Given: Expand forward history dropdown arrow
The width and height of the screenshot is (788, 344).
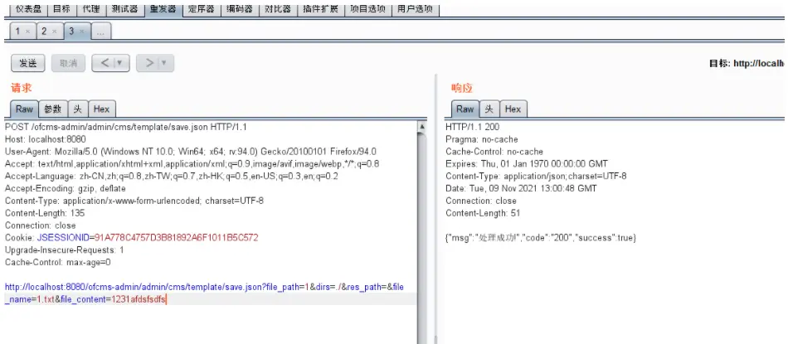Looking at the screenshot, I should tap(165, 63).
